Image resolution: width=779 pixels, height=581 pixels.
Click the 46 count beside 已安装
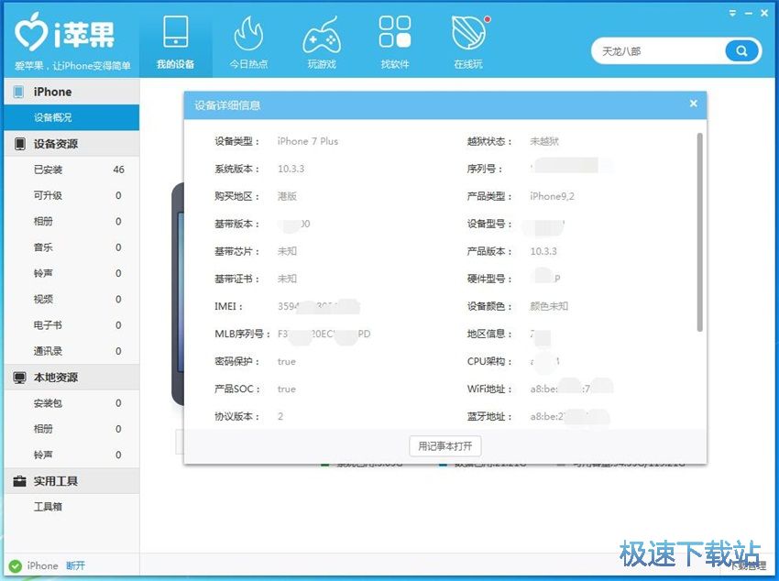119,170
